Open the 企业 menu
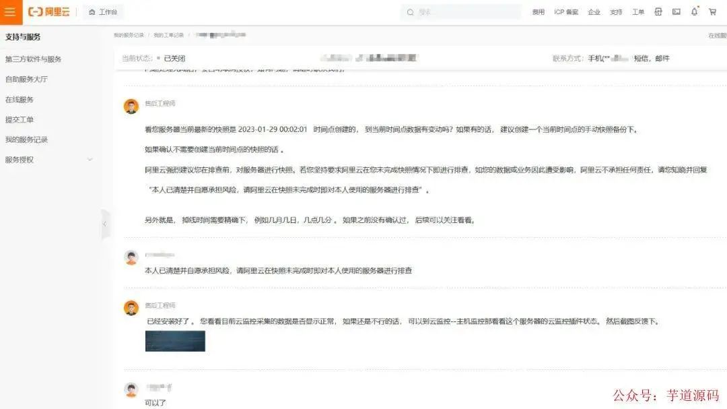This screenshot has height=409, width=727. 594,12
